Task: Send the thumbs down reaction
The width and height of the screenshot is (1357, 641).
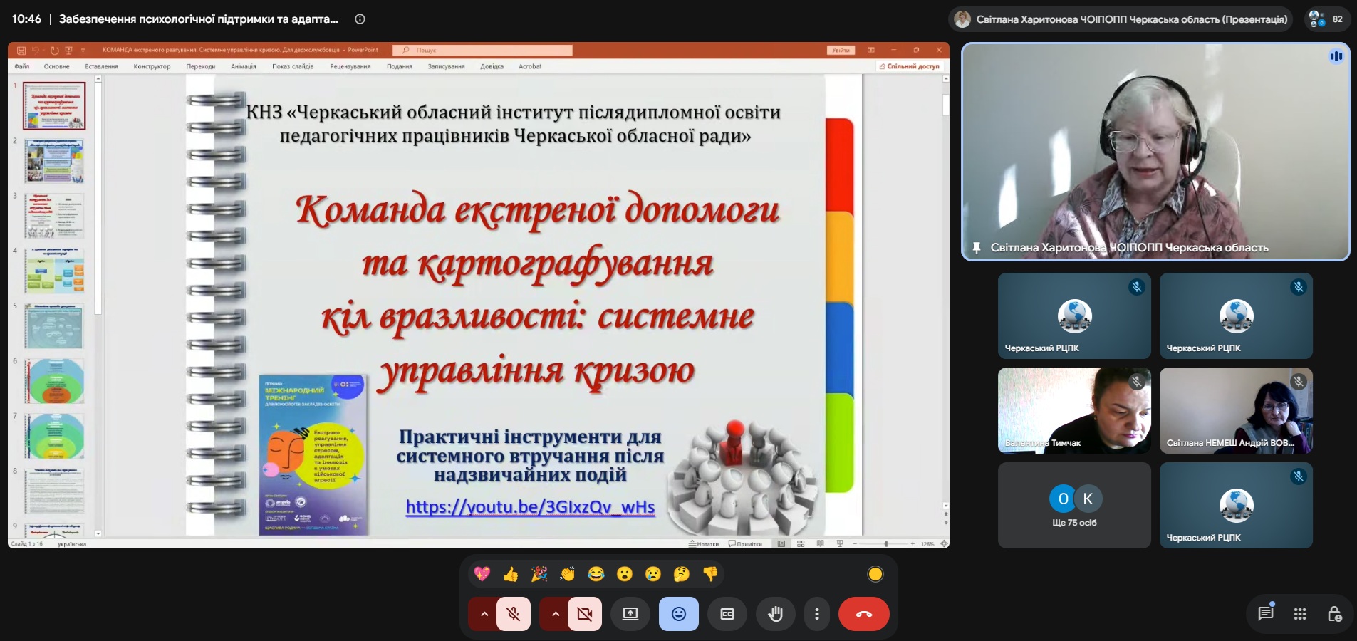Action: click(x=710, y=574)
